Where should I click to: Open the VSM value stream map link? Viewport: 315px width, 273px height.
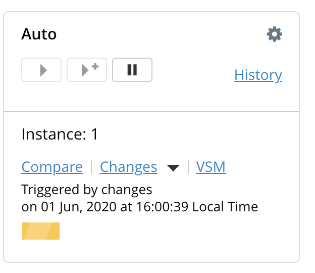tap(211, 167)
